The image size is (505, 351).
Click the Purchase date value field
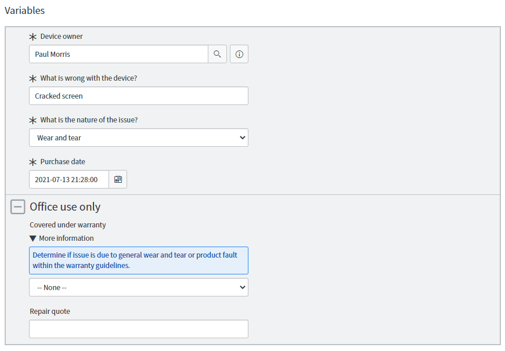coord(68,179)
